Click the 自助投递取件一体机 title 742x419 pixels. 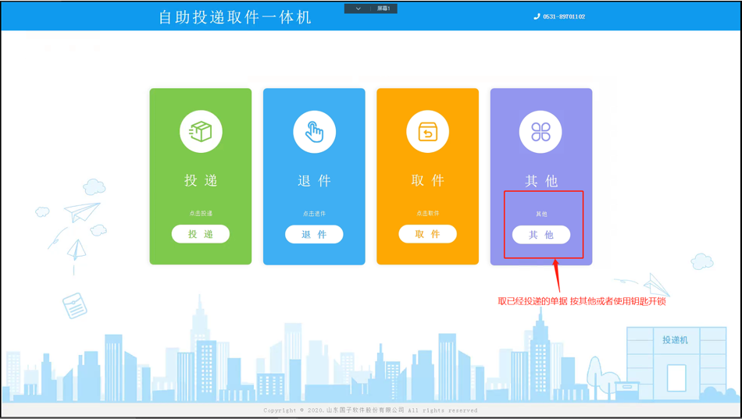[x=235, y=17]
